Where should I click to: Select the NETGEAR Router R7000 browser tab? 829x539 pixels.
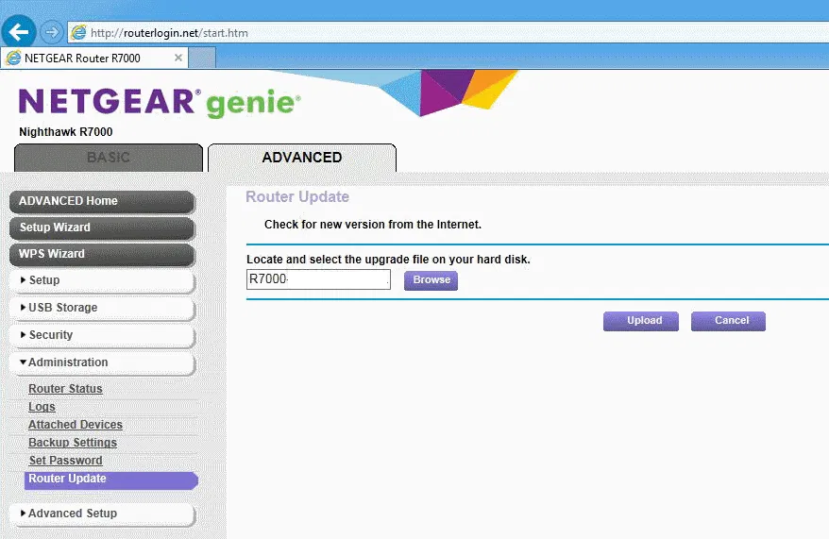click(94, 59)
